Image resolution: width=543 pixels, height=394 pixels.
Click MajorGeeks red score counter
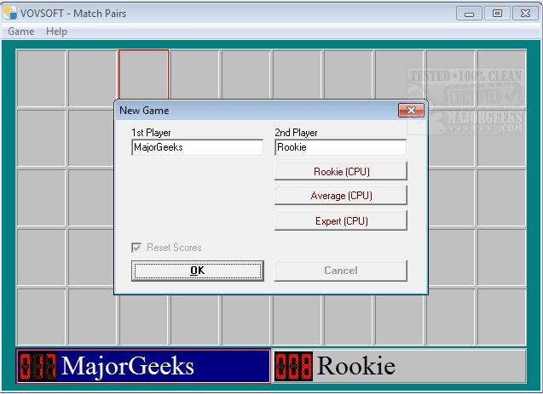38,367
